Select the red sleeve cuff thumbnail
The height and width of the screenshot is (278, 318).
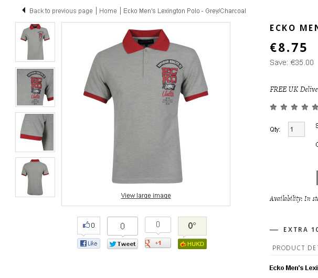point(35,132)
